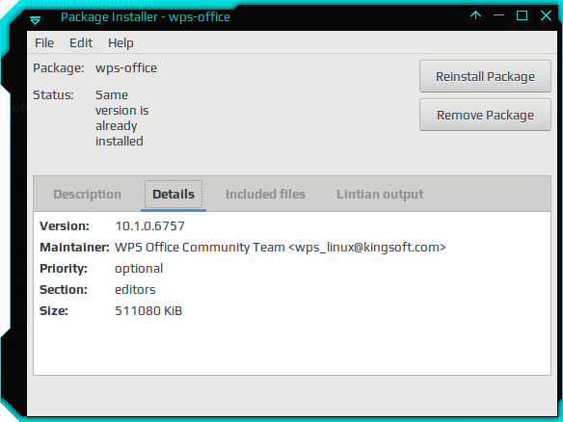563x422 pixels.
Task: Click the keep-above arrow icon in title bar
Action: pyautogui.click(x=475, y=15)
